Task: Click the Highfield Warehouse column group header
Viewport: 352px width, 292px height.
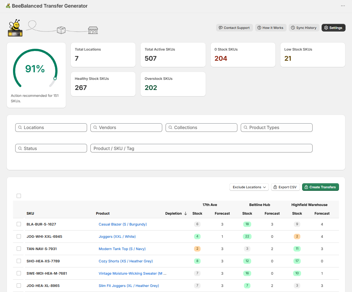Action: tap(309, 205)
